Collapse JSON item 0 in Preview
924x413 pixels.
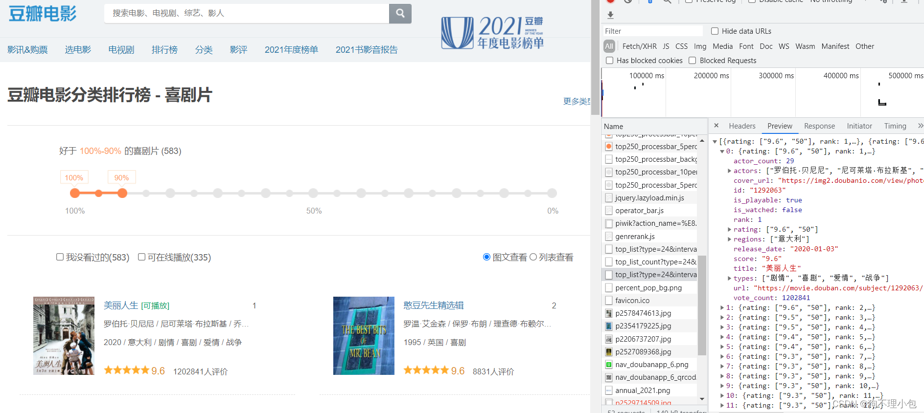click(722, 152)
